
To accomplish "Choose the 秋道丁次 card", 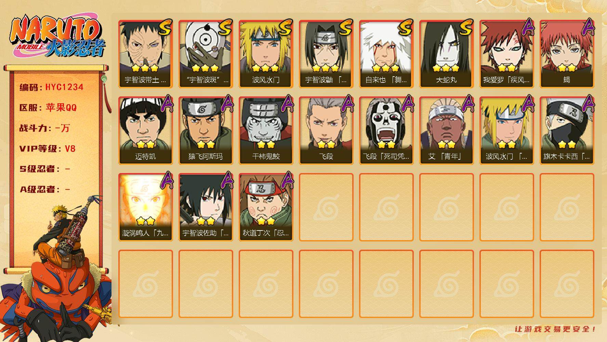I will (x=266, y=207).
